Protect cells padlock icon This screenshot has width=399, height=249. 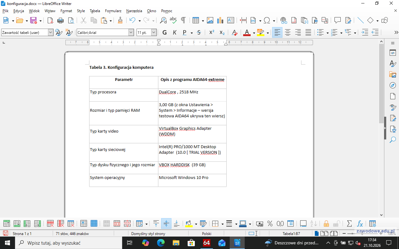[326, 223]
